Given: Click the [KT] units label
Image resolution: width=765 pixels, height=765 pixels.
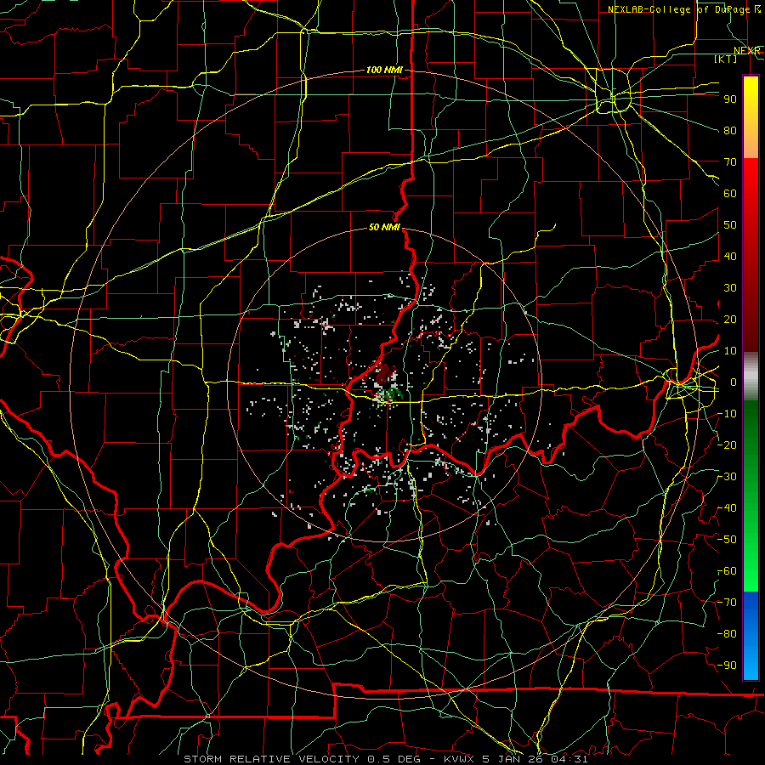Looking at the screenshot, I should tap(726, 59).
